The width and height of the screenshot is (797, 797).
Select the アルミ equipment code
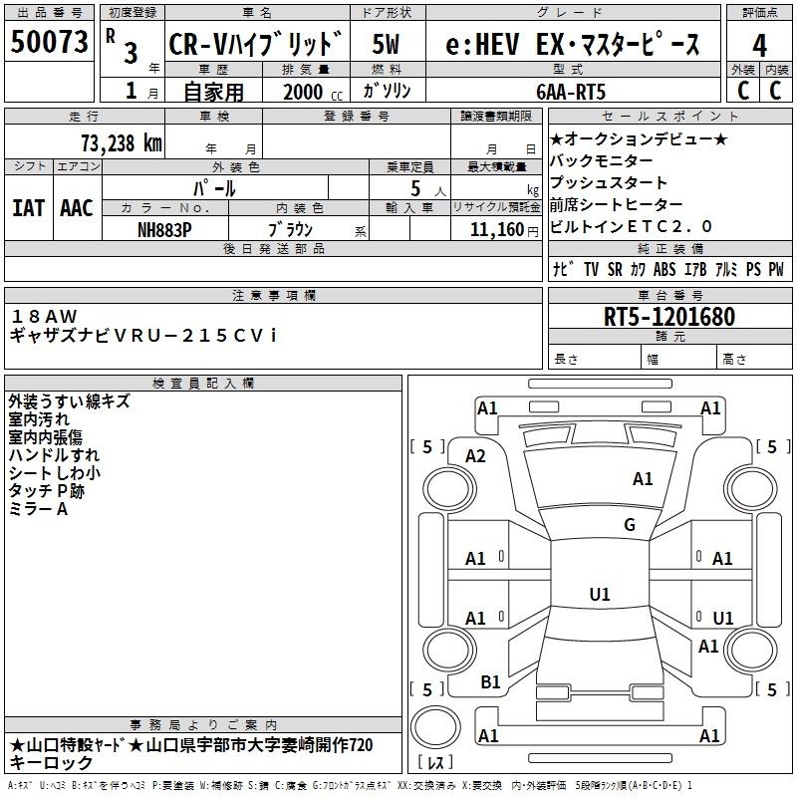click(725, 270)
